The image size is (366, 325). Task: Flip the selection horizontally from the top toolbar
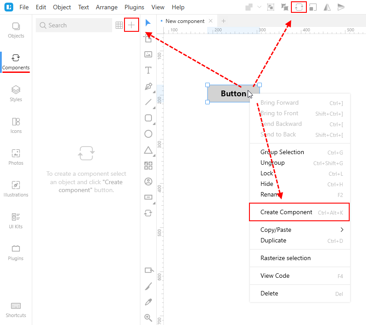pos(327,7)
